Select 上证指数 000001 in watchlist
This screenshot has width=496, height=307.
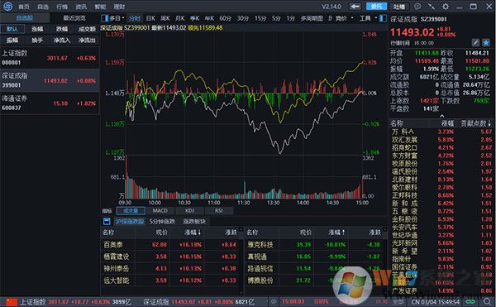coord(50,58)
